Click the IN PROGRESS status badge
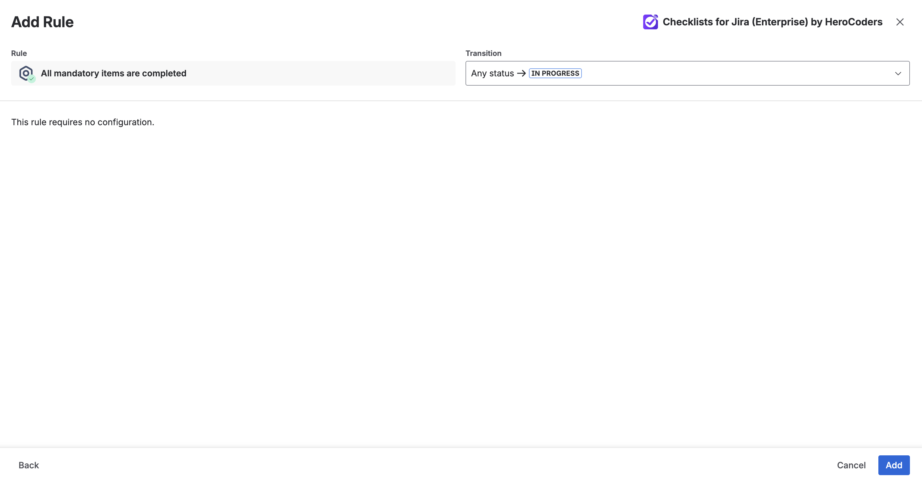The image size is (922, 481). point(555,73)
